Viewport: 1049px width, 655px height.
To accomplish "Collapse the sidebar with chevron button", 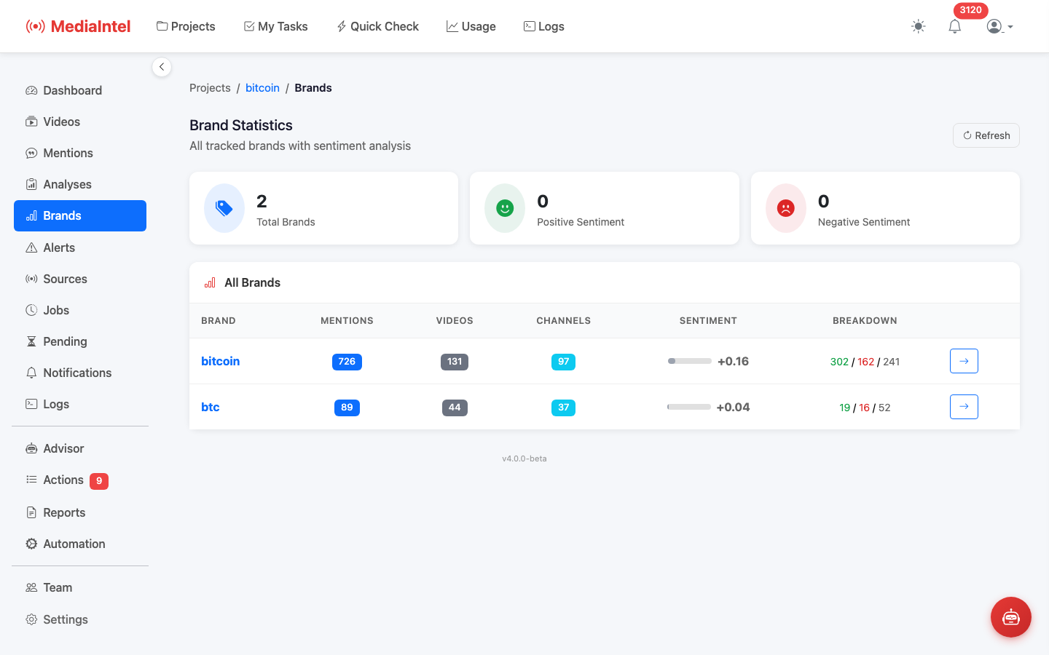I will [x=162, y=67].
